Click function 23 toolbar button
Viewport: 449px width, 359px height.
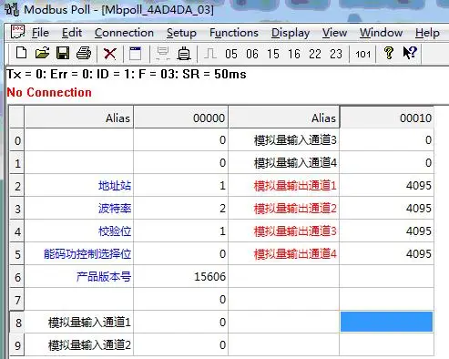tap(336, 54)
